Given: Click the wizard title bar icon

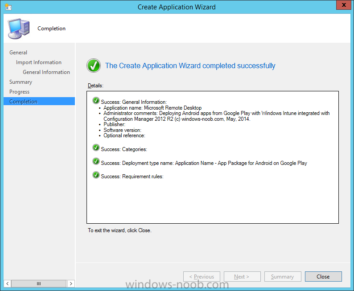Looking at the screenshot, I should [8, 7].
